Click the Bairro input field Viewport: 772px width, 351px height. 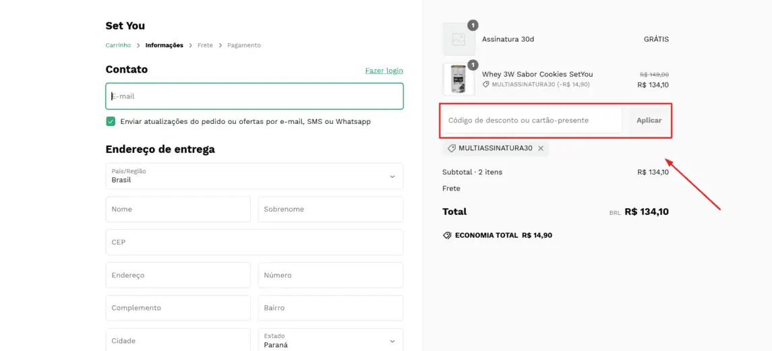[331, 308]
